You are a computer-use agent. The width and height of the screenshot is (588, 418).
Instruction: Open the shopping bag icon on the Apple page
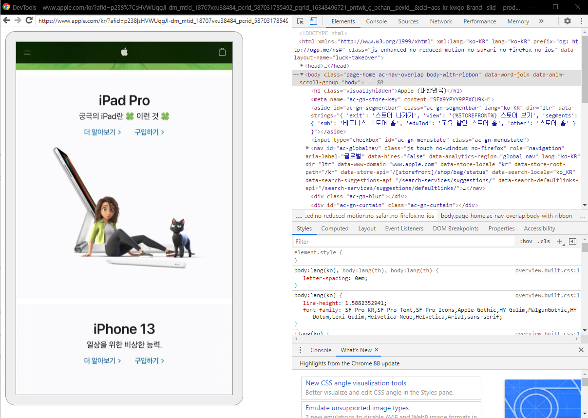click(222, 52)
